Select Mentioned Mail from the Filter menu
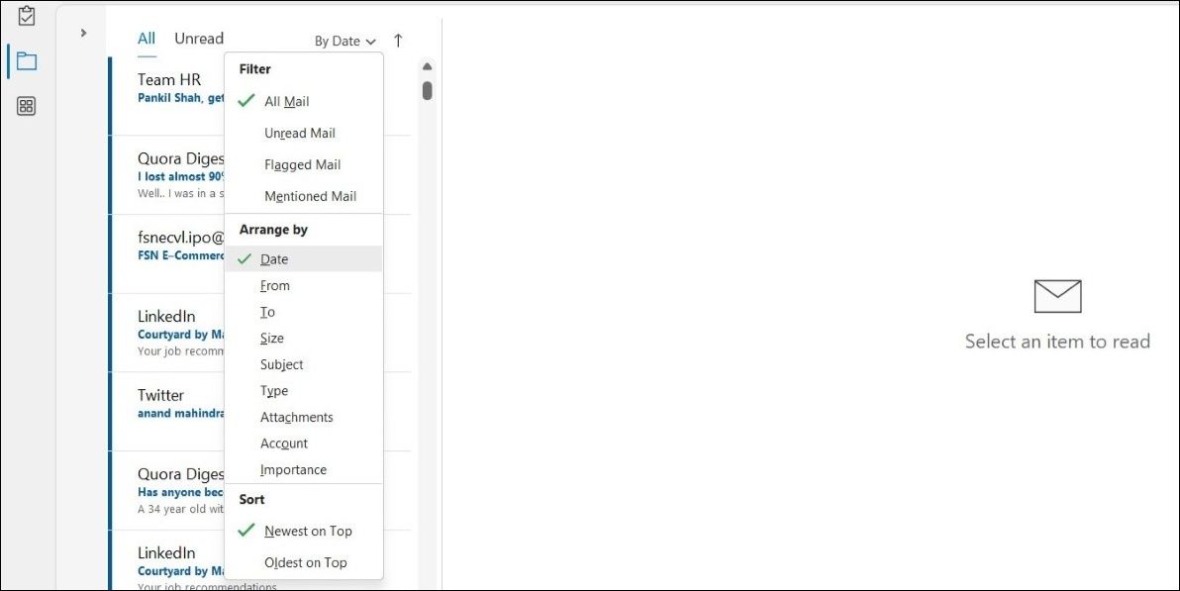The width and height of the screenshot is (1180, 591). coord(310,196)
